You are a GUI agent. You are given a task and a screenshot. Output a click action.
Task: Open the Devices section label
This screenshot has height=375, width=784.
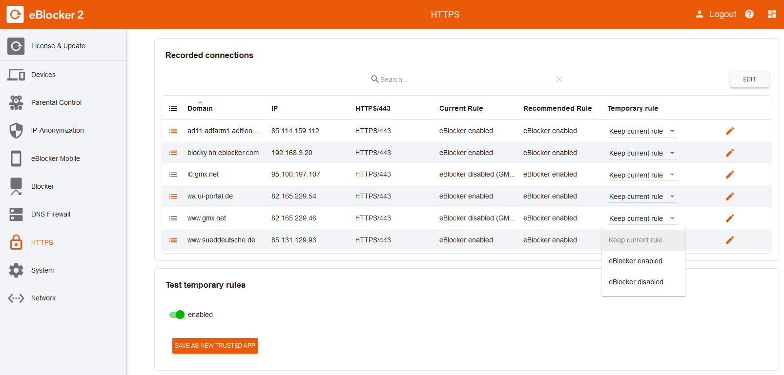tap(43, 75)
